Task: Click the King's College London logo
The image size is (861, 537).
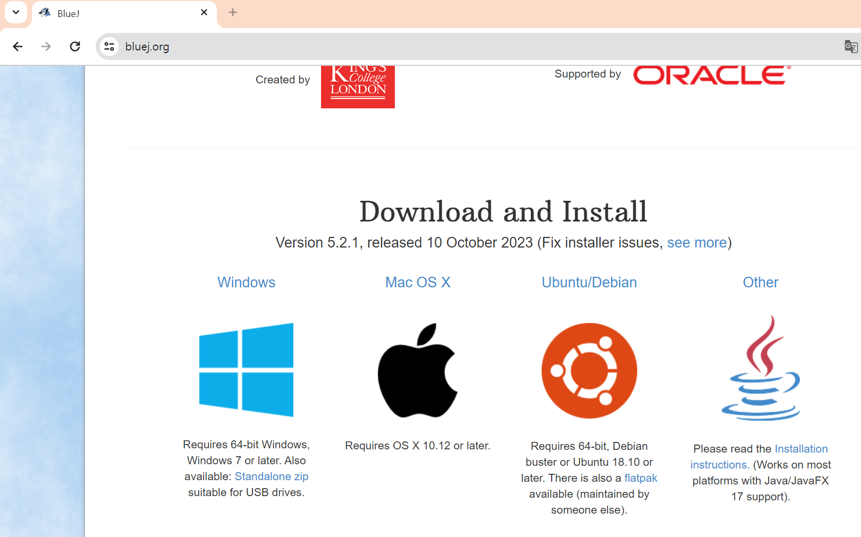Action: tap(358, 87)
